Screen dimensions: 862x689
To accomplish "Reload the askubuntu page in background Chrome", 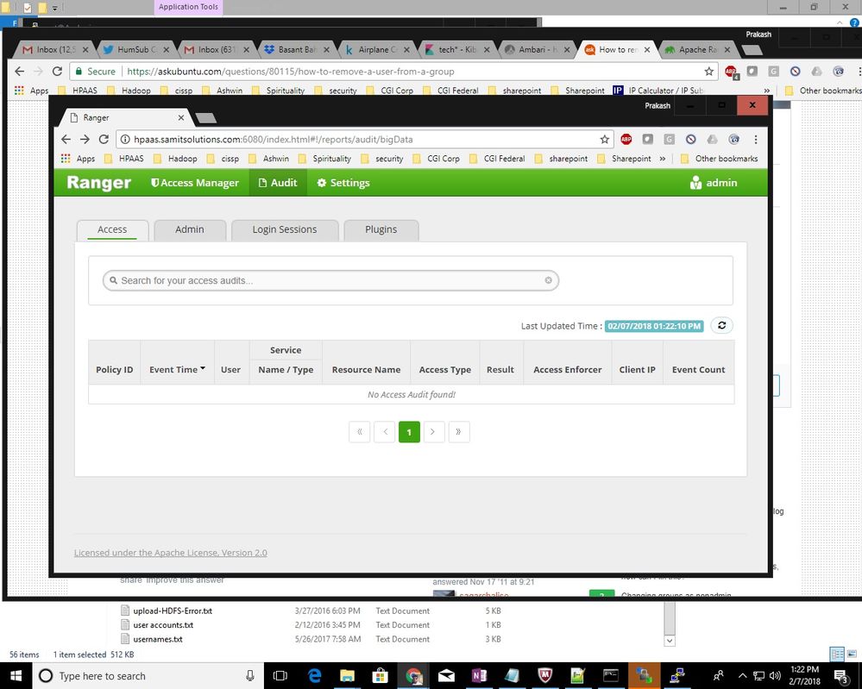I will pos(57,71).
